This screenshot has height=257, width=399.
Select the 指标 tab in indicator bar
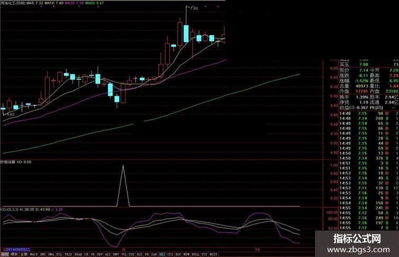click(x=5, y=254)
